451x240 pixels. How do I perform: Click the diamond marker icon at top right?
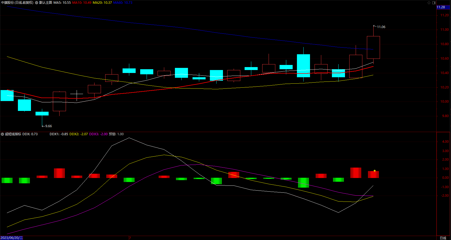429,3
